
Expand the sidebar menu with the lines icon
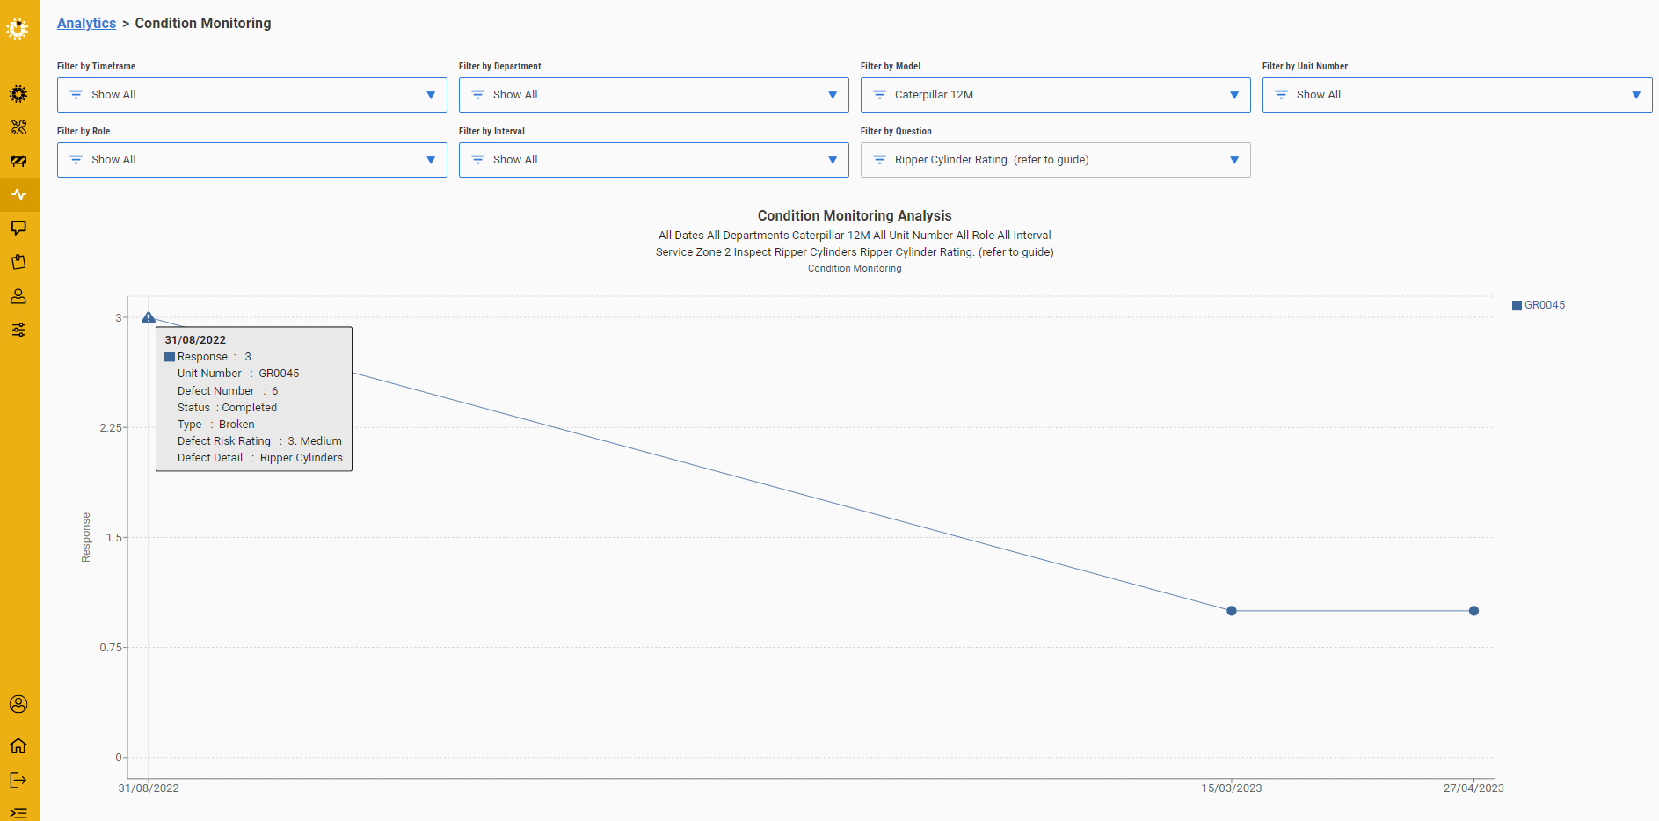click(18, 812)
